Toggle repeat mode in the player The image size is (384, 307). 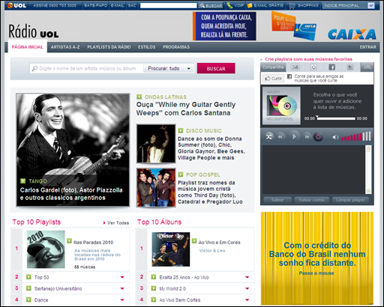click(318, 137)
